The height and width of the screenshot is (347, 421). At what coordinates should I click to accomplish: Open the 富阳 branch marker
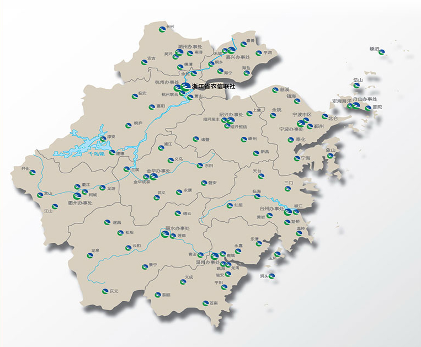point(152,107)
